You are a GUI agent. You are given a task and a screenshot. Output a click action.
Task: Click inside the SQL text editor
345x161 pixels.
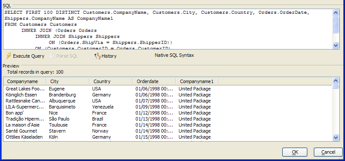168,29
